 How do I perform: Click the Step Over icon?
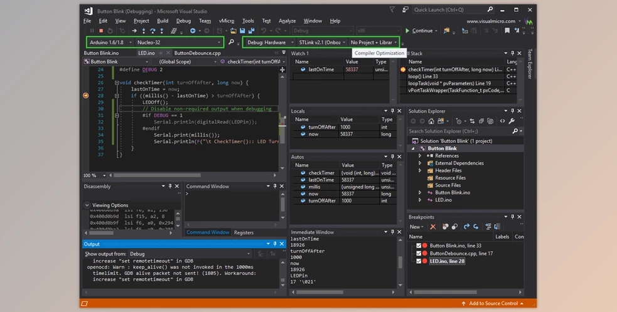[153, 31]
